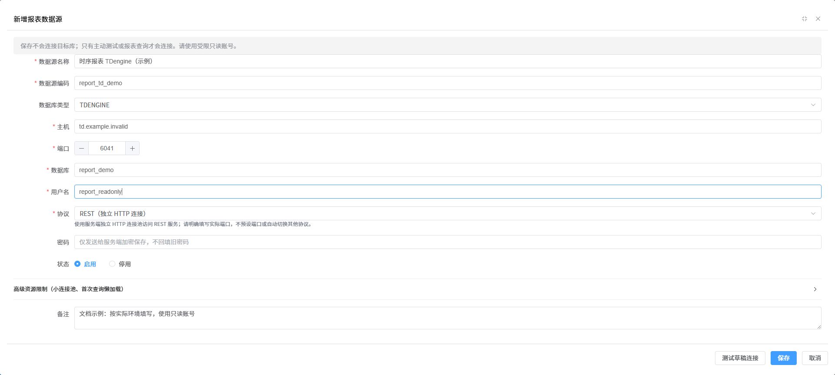Click the 备注 remarks textarea
835x375 pixels.
point(448,318)
